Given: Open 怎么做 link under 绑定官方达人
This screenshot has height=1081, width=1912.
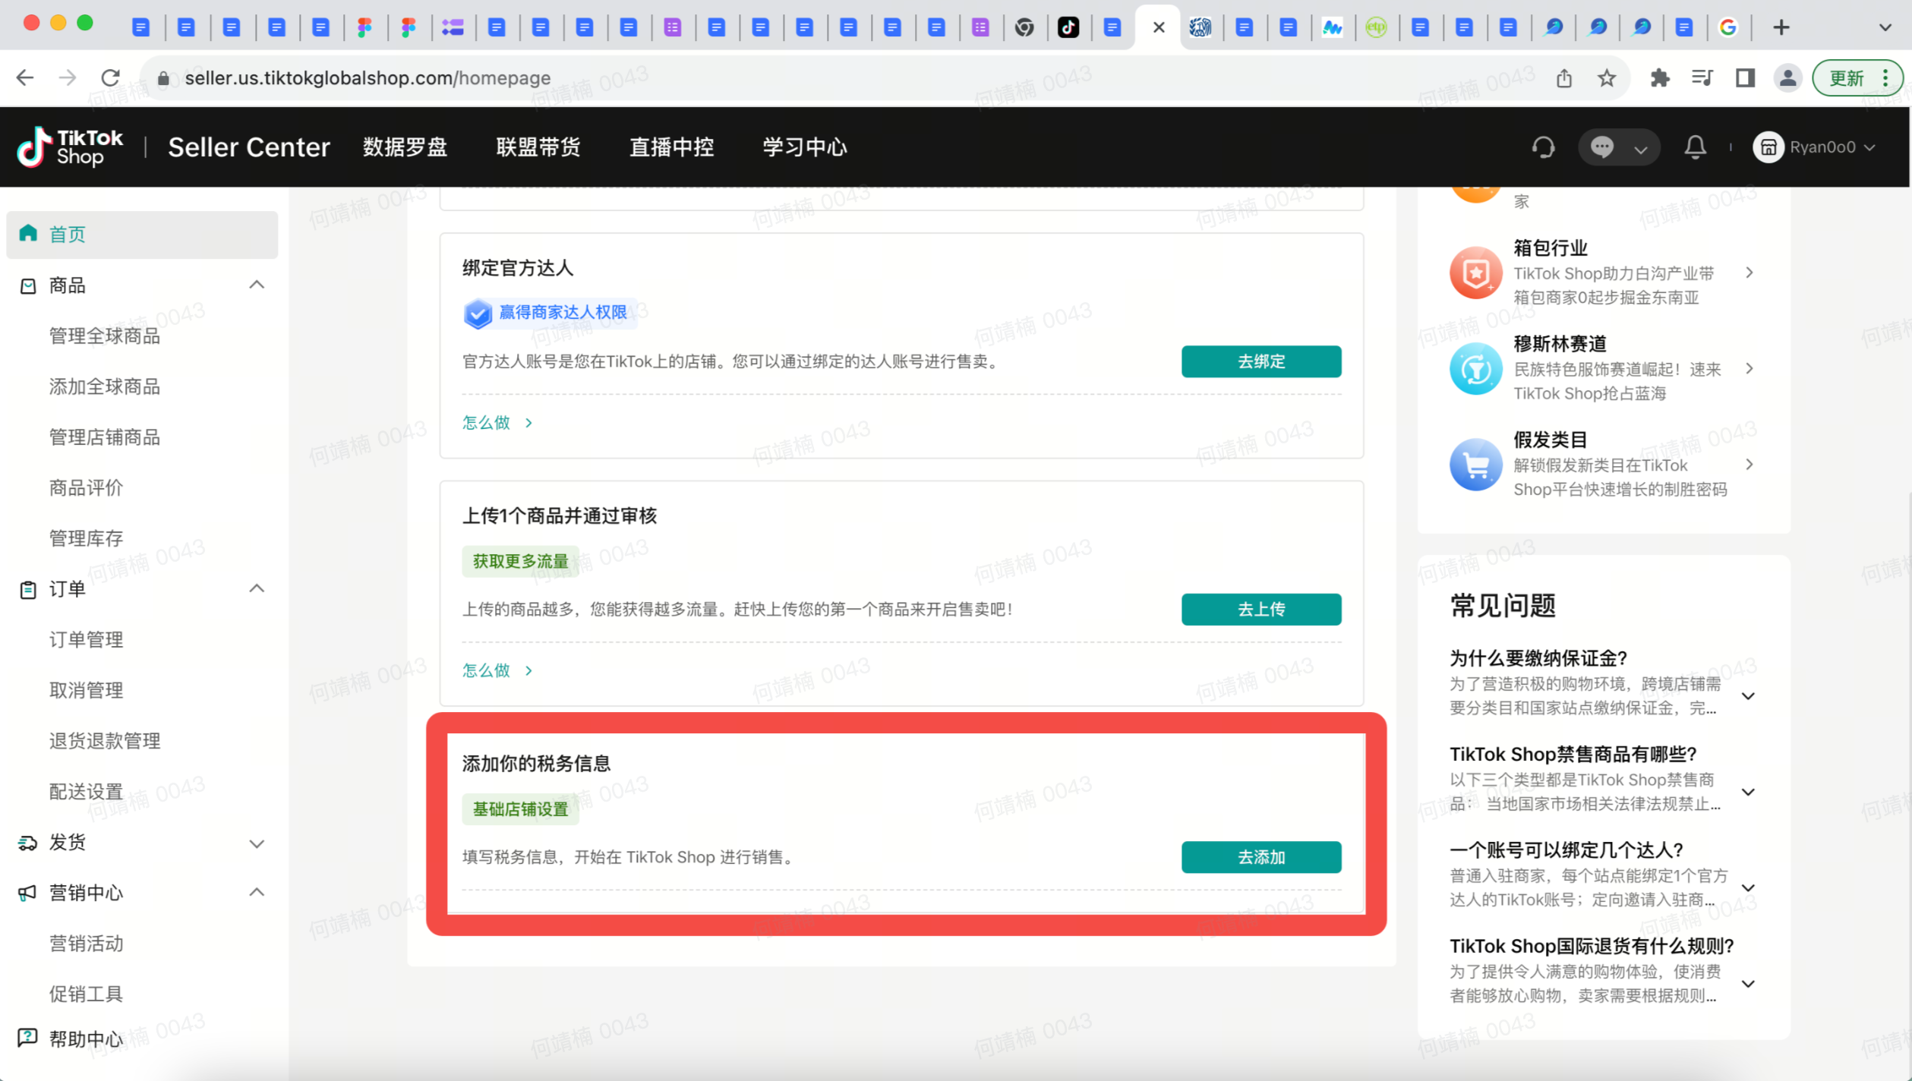Looking at the screenshot, I should [497, 423].
